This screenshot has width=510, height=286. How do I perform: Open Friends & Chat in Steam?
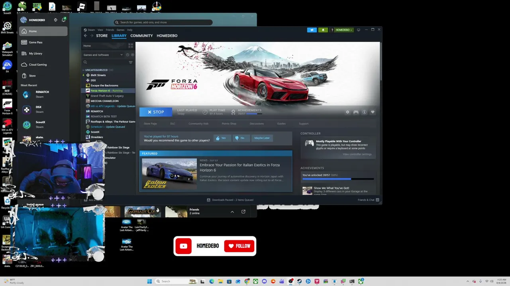click(x=369, y=200)
